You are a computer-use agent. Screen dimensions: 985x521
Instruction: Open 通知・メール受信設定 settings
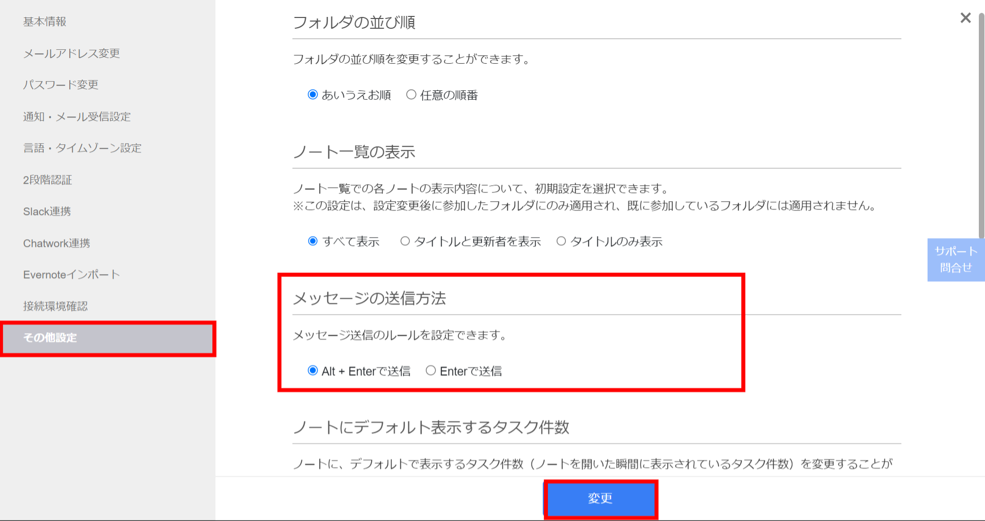coord(77,117)
